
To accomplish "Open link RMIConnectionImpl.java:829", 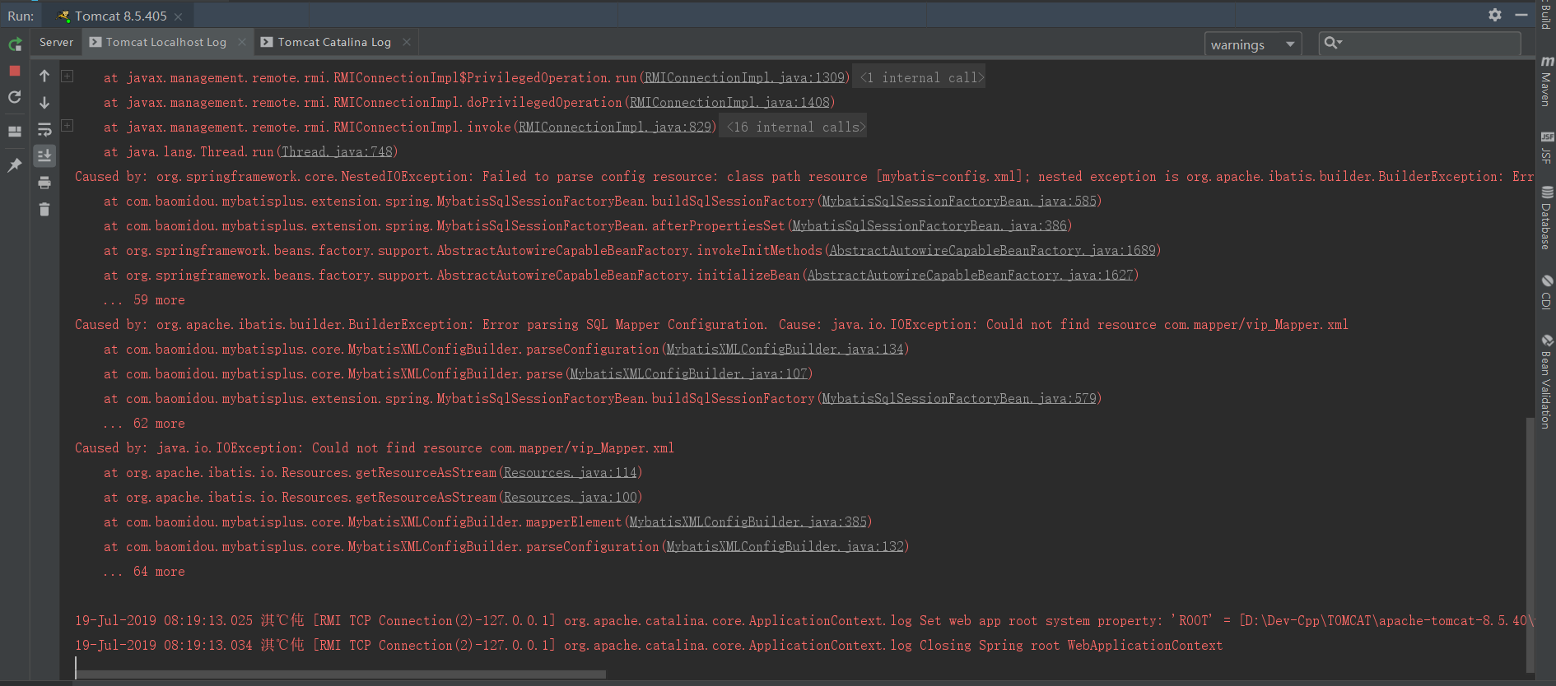I will (x=615, y=127).
